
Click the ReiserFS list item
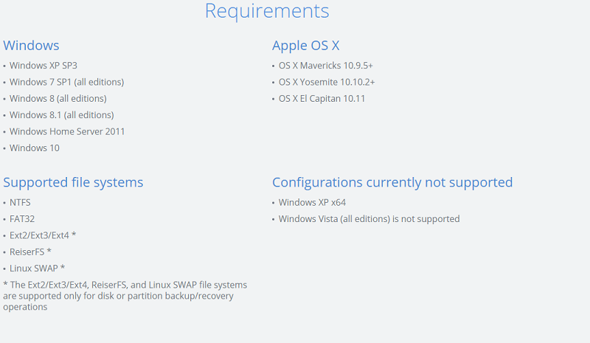[x=30, y=252]
